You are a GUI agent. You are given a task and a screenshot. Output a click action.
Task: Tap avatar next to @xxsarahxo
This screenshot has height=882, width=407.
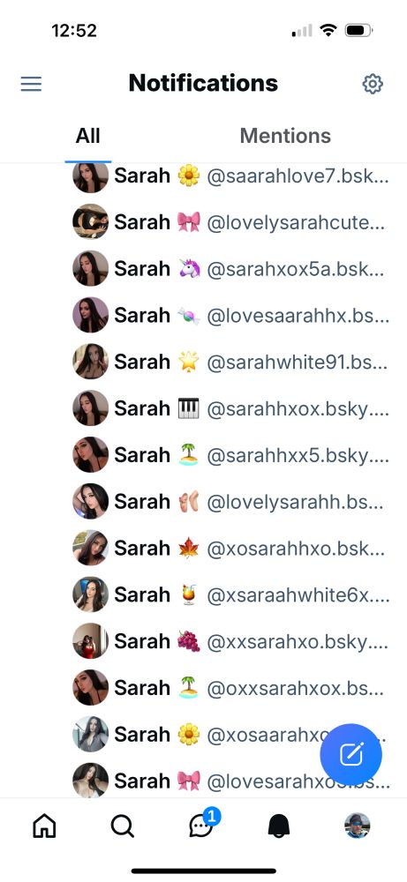91,640
